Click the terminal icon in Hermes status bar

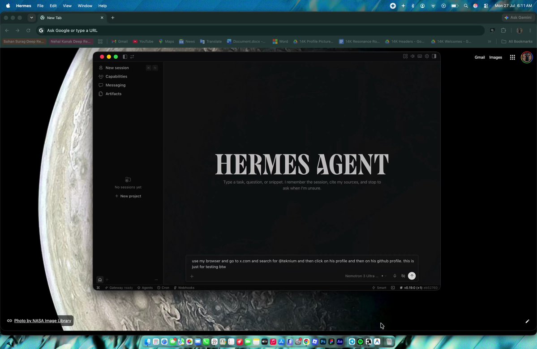(x=393, y=288)
